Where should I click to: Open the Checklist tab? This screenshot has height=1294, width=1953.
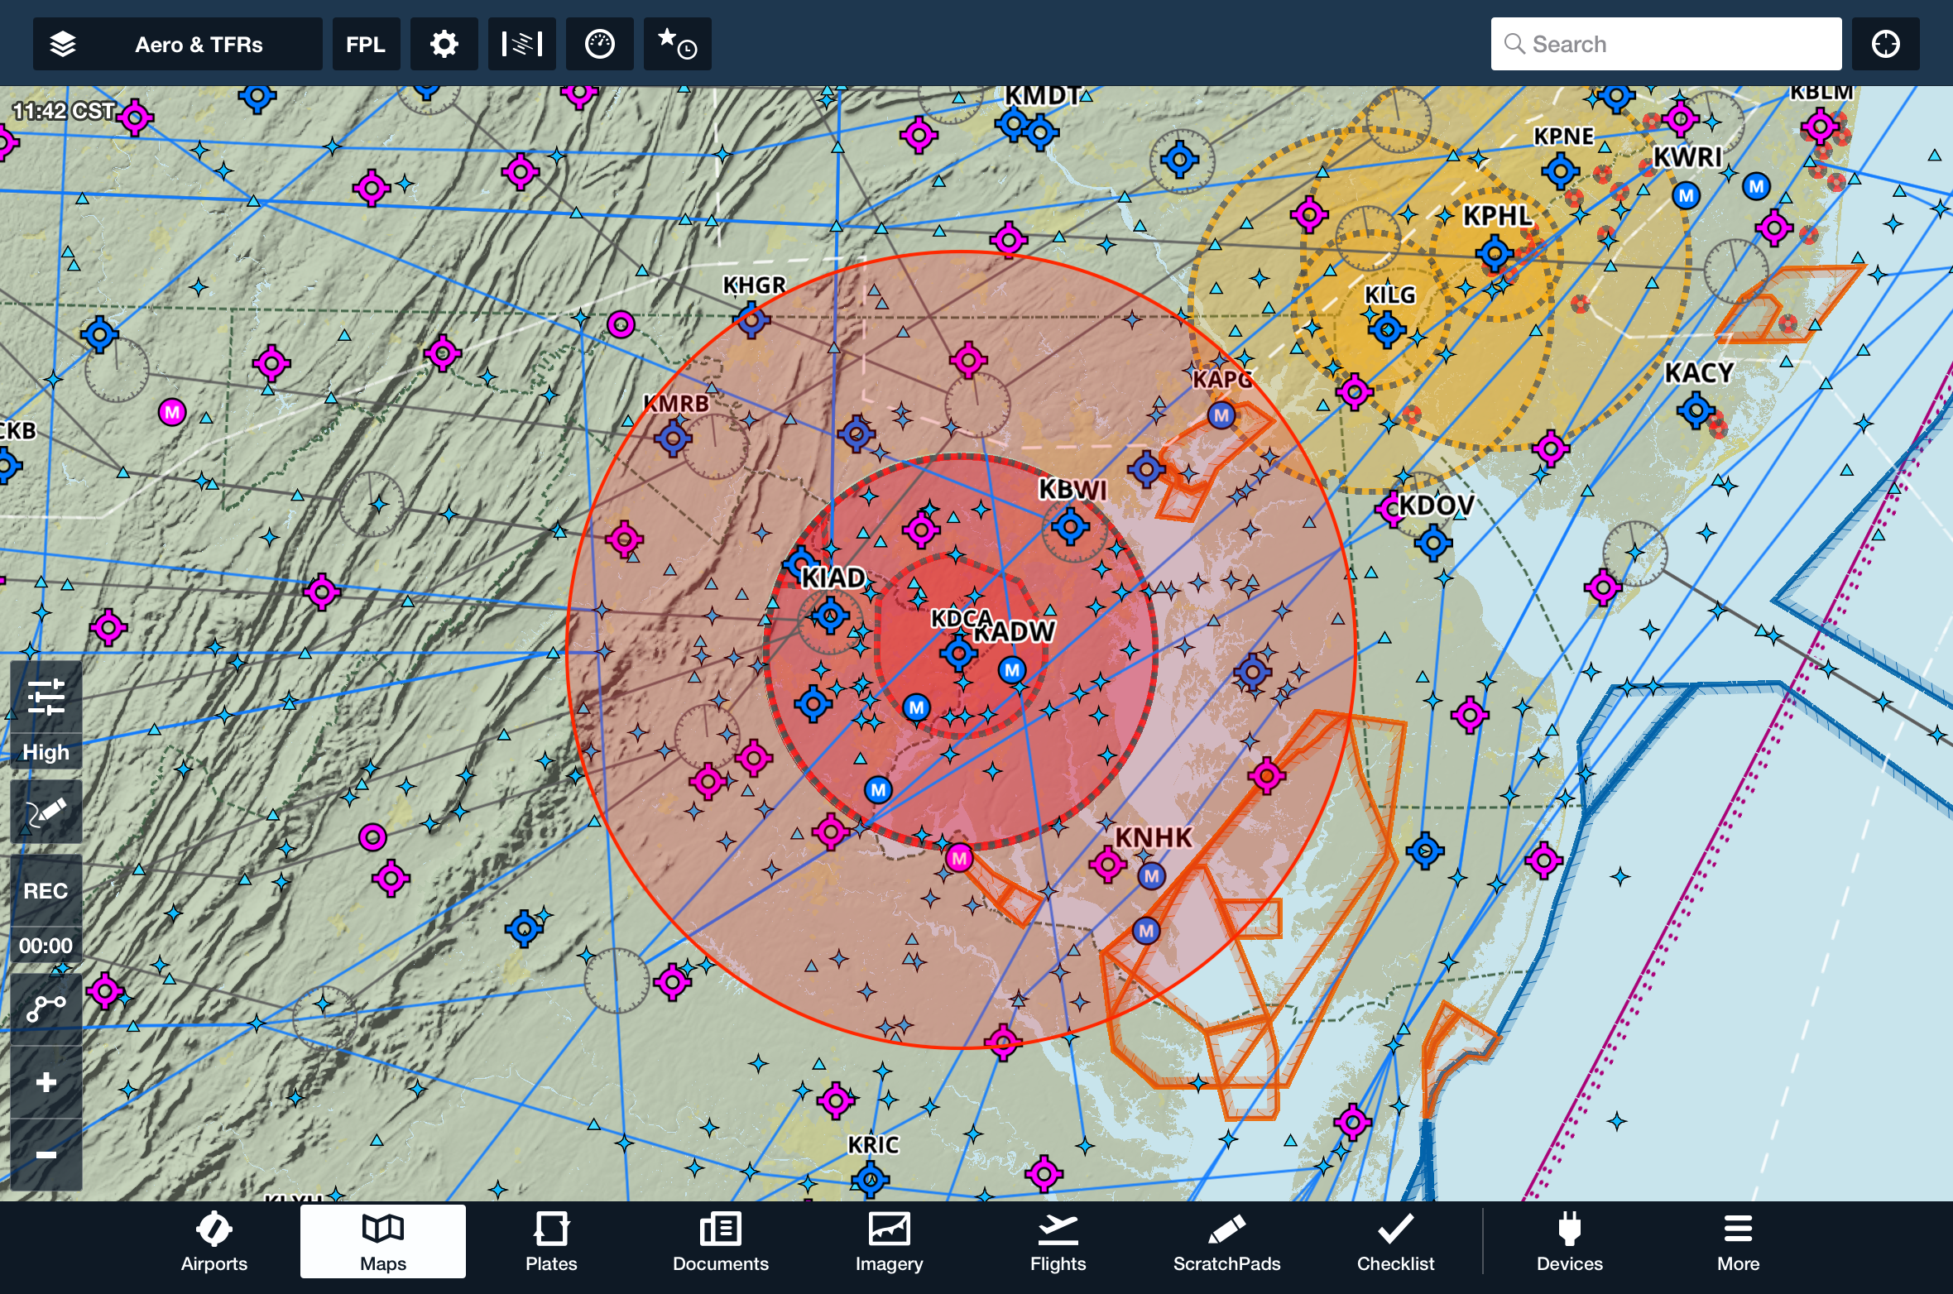1396,1242
